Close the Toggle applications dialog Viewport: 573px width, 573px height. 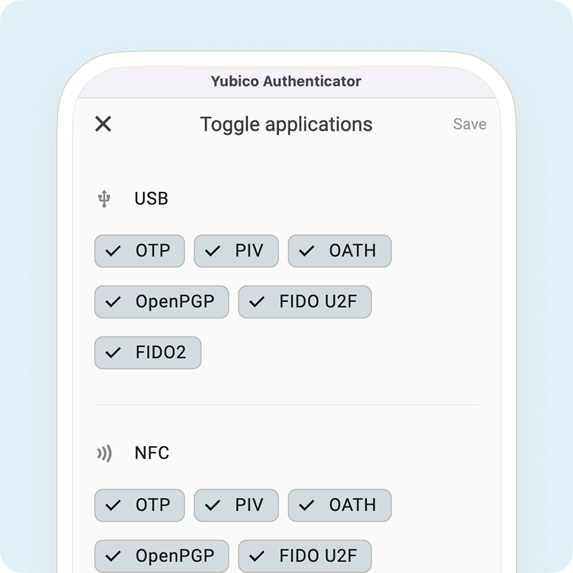pos(103,124)
